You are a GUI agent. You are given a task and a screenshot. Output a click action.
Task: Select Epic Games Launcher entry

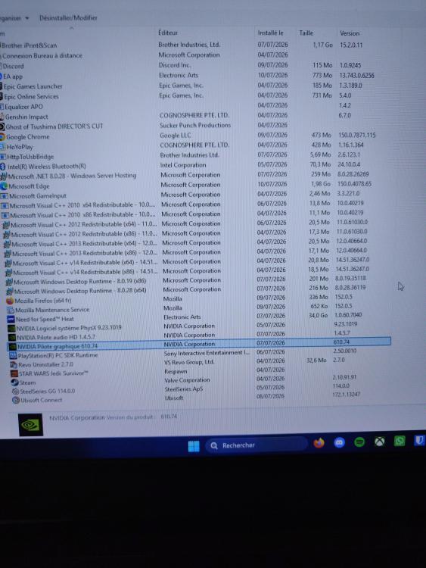[x=33, y=86]
